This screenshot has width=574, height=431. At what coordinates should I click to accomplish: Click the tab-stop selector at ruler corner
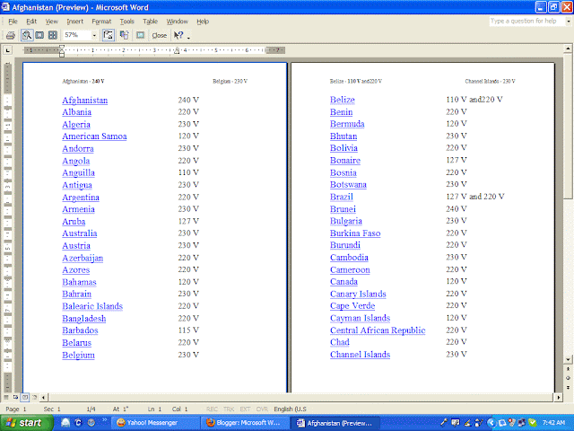[x=8, y=50]
